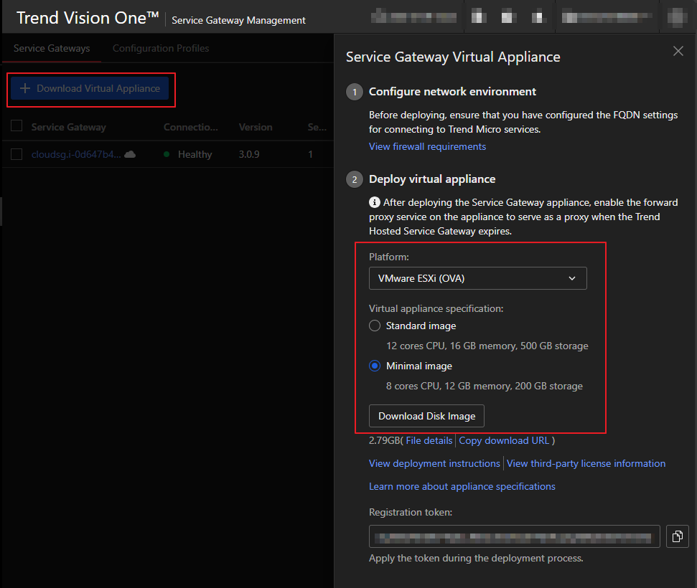Image resolution: width=697 pixels, height=588 pixels.
Task: Open the Platform dropdown VMware ESXi (OVA)
Action: 477,278
